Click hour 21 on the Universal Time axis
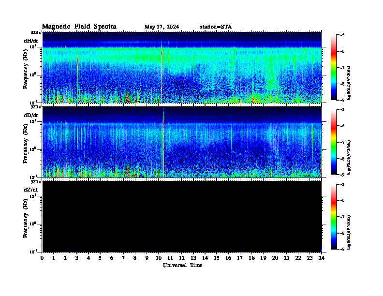This screenshot has width=383, height=296. pos(286,258)
